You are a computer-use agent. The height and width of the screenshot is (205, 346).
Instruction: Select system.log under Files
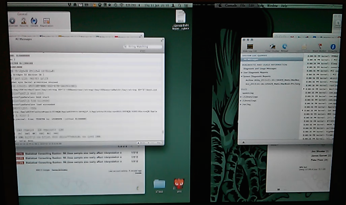click(248, 93)
